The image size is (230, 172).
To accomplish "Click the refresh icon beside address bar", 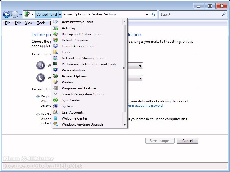I will [154, 14].
